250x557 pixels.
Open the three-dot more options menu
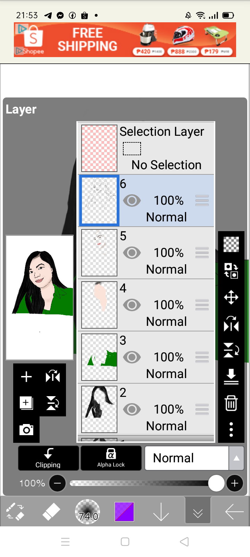[x=231, y=430]
